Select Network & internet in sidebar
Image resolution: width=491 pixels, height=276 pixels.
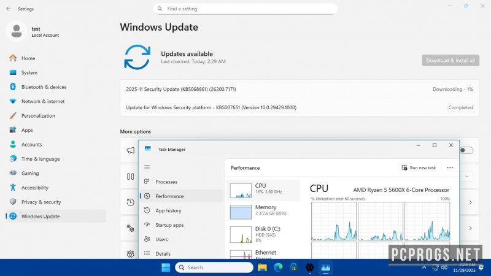point(56,101)
